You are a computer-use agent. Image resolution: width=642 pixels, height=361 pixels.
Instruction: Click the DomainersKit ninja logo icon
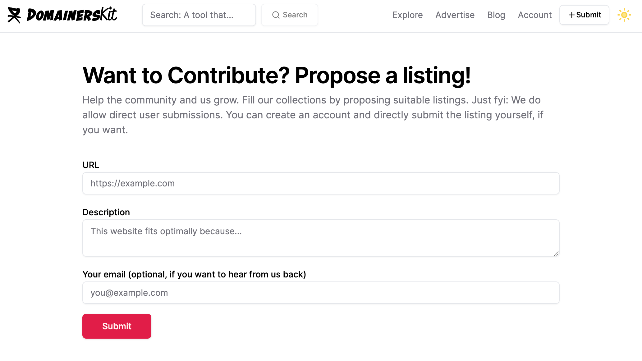(x=14, y=15)
